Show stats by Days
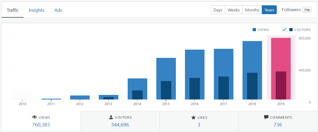318x132 pixels. tap(218, 10)
